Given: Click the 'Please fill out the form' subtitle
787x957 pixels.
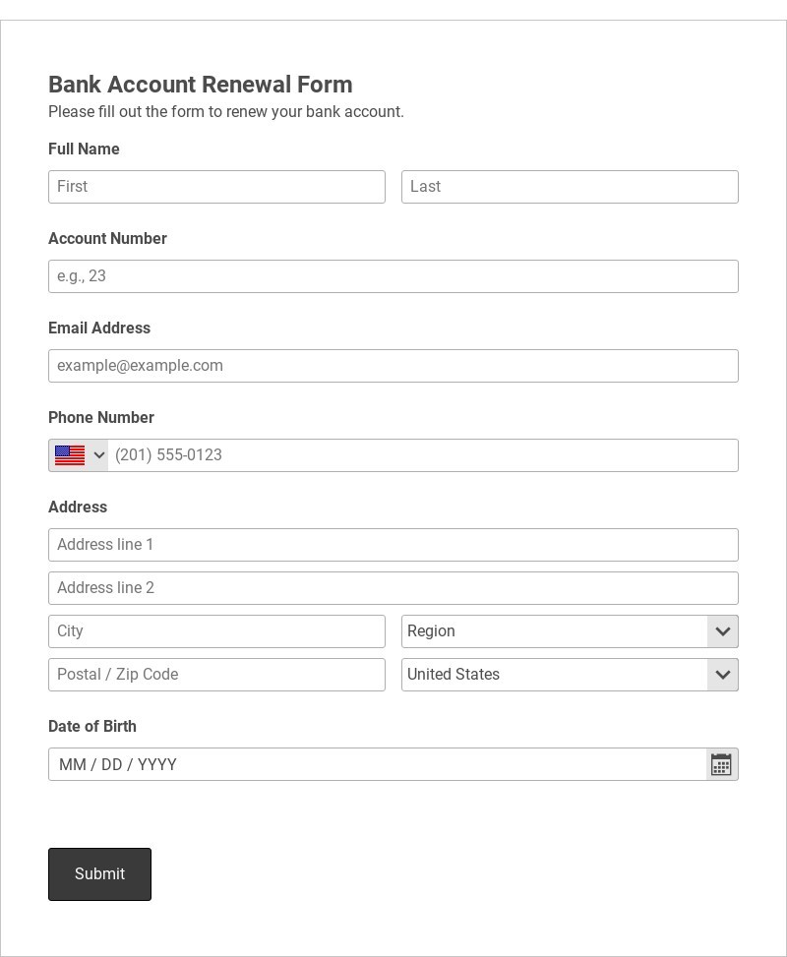Looking at the screenshot, I should [226, 112].
